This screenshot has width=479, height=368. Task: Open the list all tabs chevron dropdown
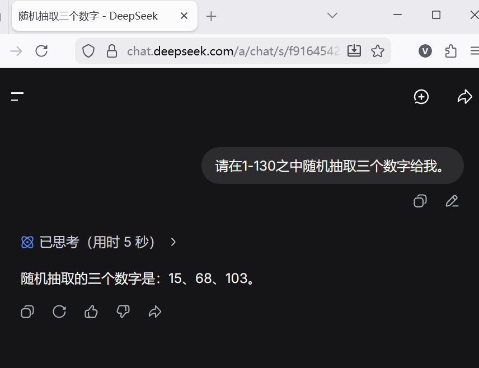pyautogui.click(x=332, y=15)
